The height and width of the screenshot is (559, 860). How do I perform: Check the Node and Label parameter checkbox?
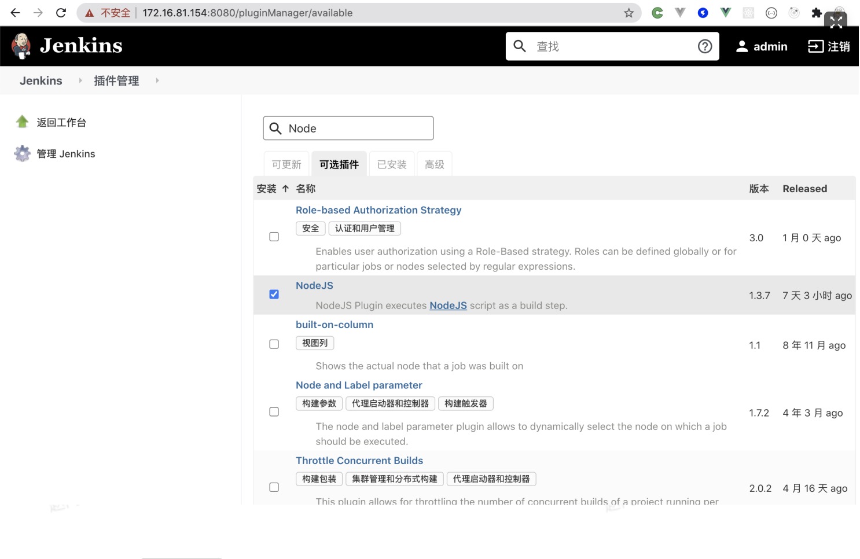[x=274, y=412]
